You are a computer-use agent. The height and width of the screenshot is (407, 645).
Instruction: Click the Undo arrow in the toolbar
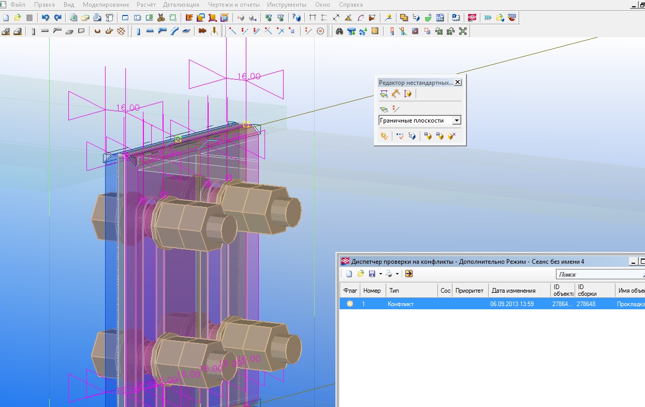pos(46,18)
